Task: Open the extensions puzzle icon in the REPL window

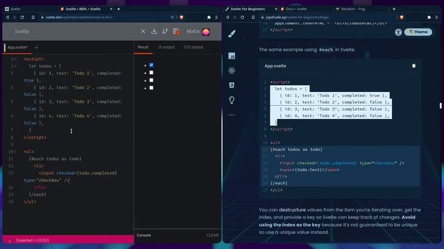Action: pos(209,17)
